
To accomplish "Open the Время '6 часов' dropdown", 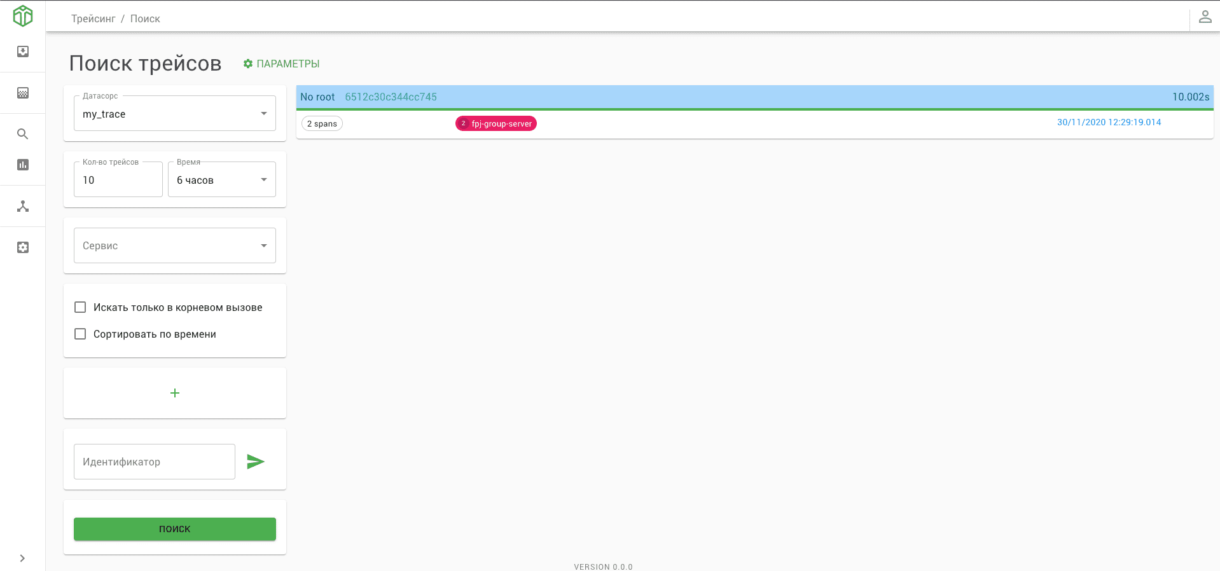I will (x=221, y=180).
